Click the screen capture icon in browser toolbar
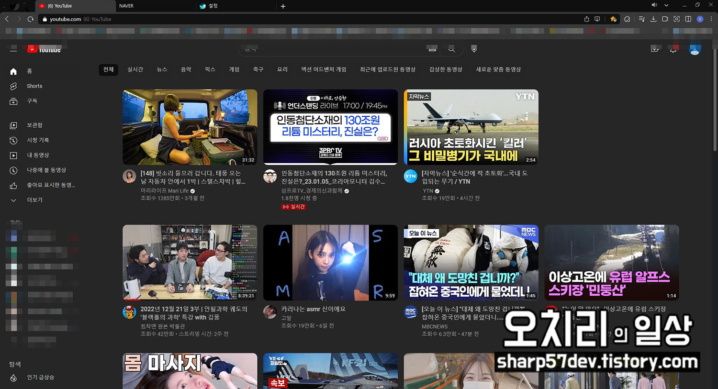The width and height of the screenshot is (718, 389). coord(676,19)
